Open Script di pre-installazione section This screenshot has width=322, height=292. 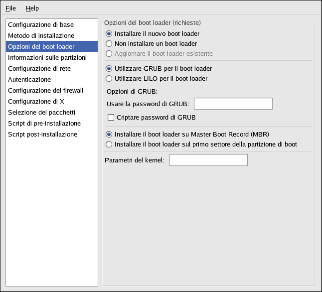point(52,123)
